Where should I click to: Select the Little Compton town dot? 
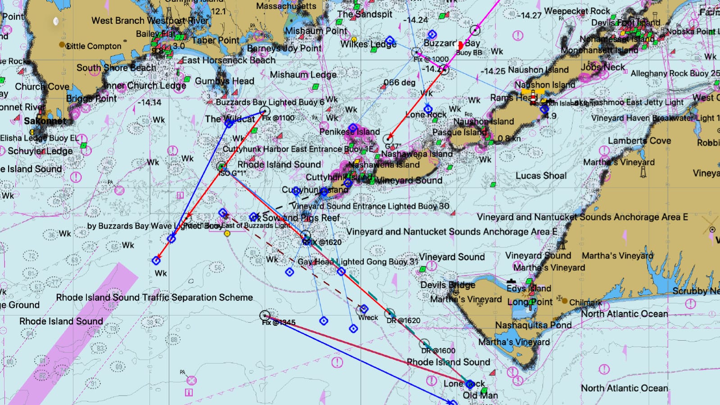click(62, 45)
